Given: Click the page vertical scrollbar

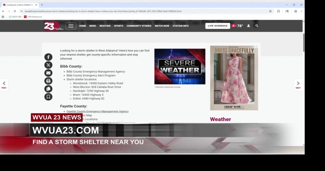Looking at the screenshot, I should 303,42.
